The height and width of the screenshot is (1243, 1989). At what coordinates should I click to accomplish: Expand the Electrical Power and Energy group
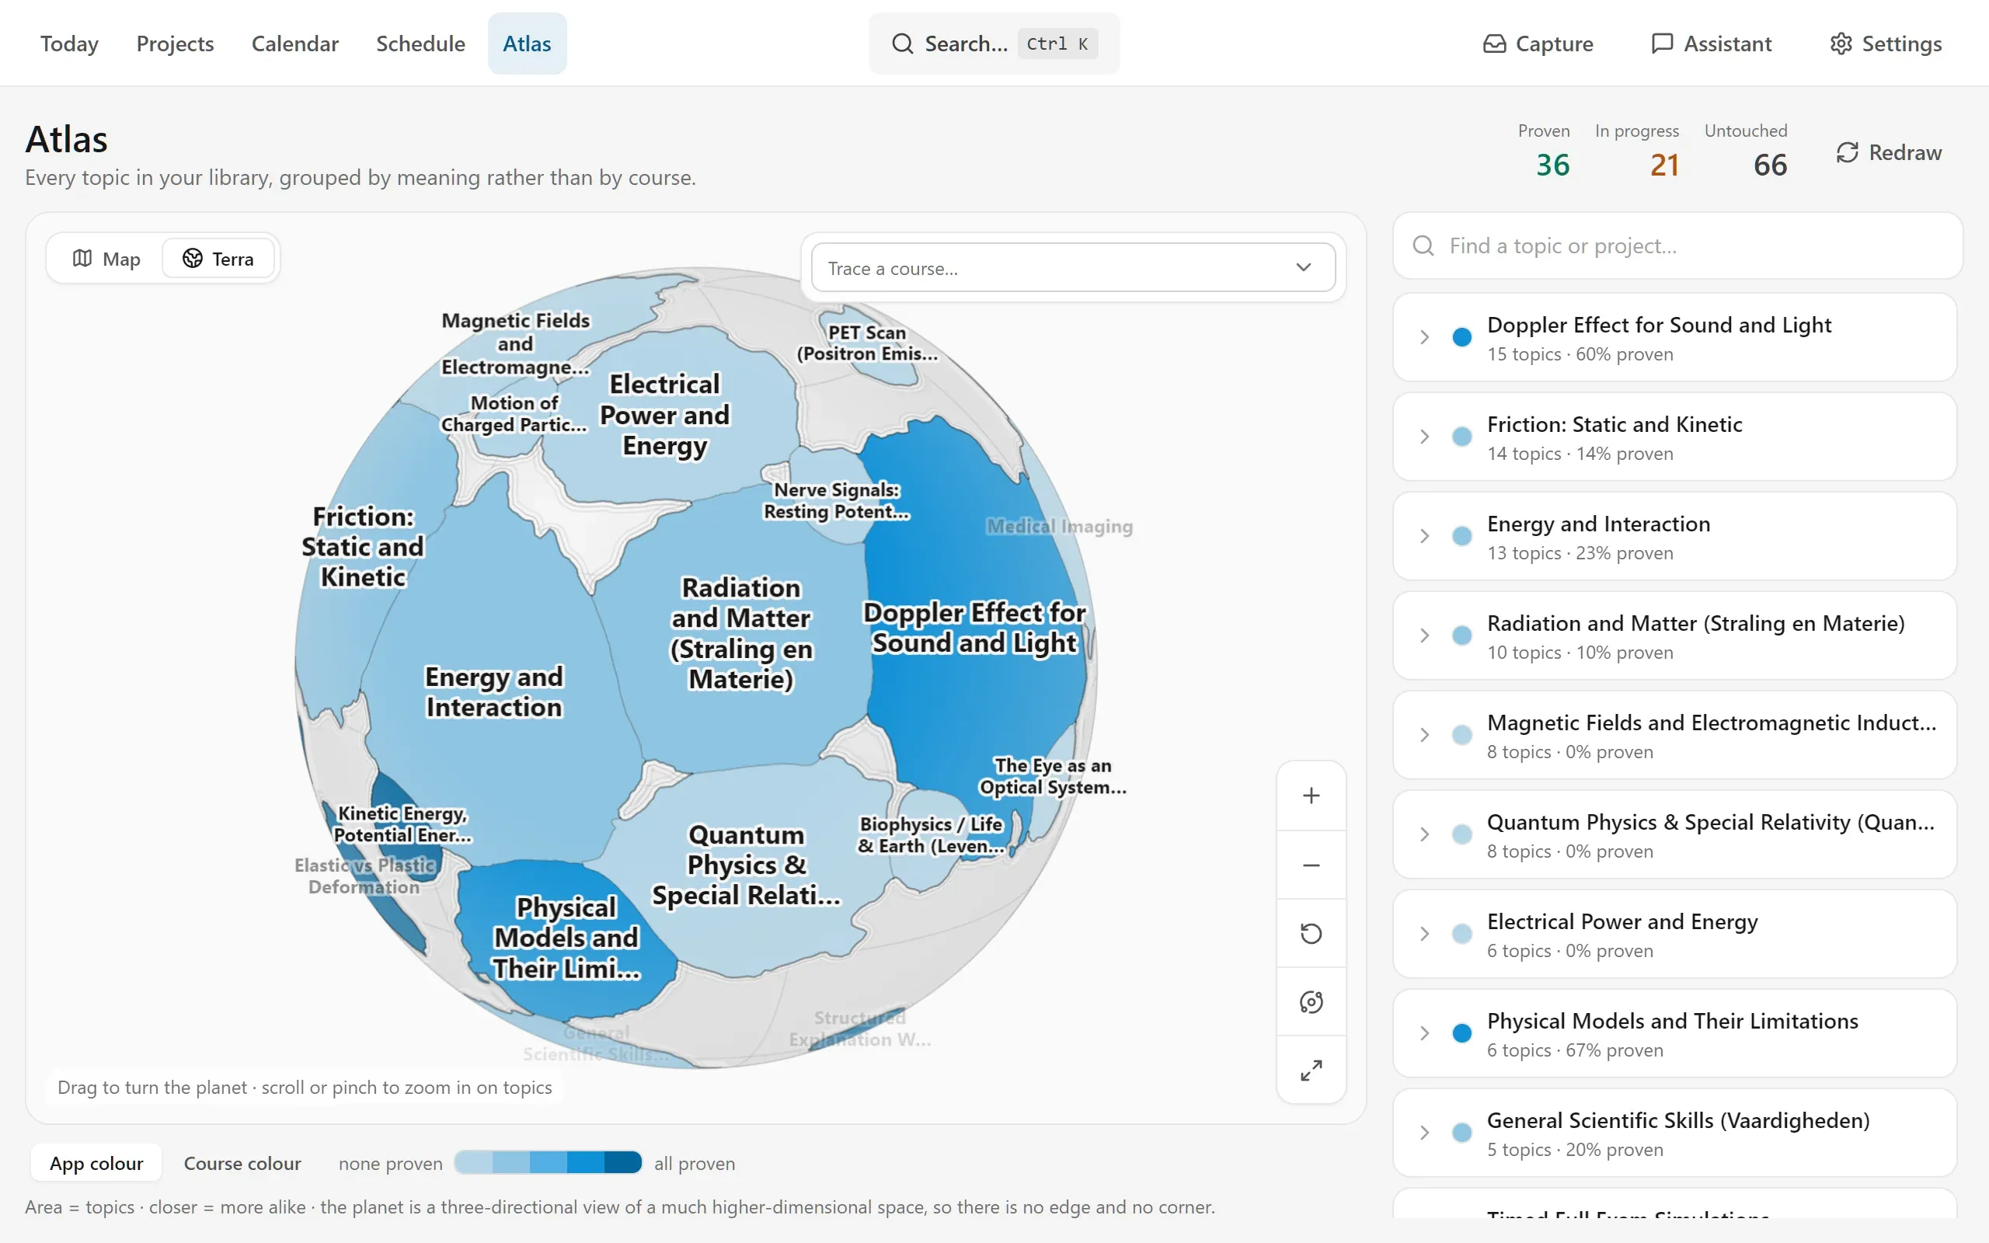tap(1424, 934)
